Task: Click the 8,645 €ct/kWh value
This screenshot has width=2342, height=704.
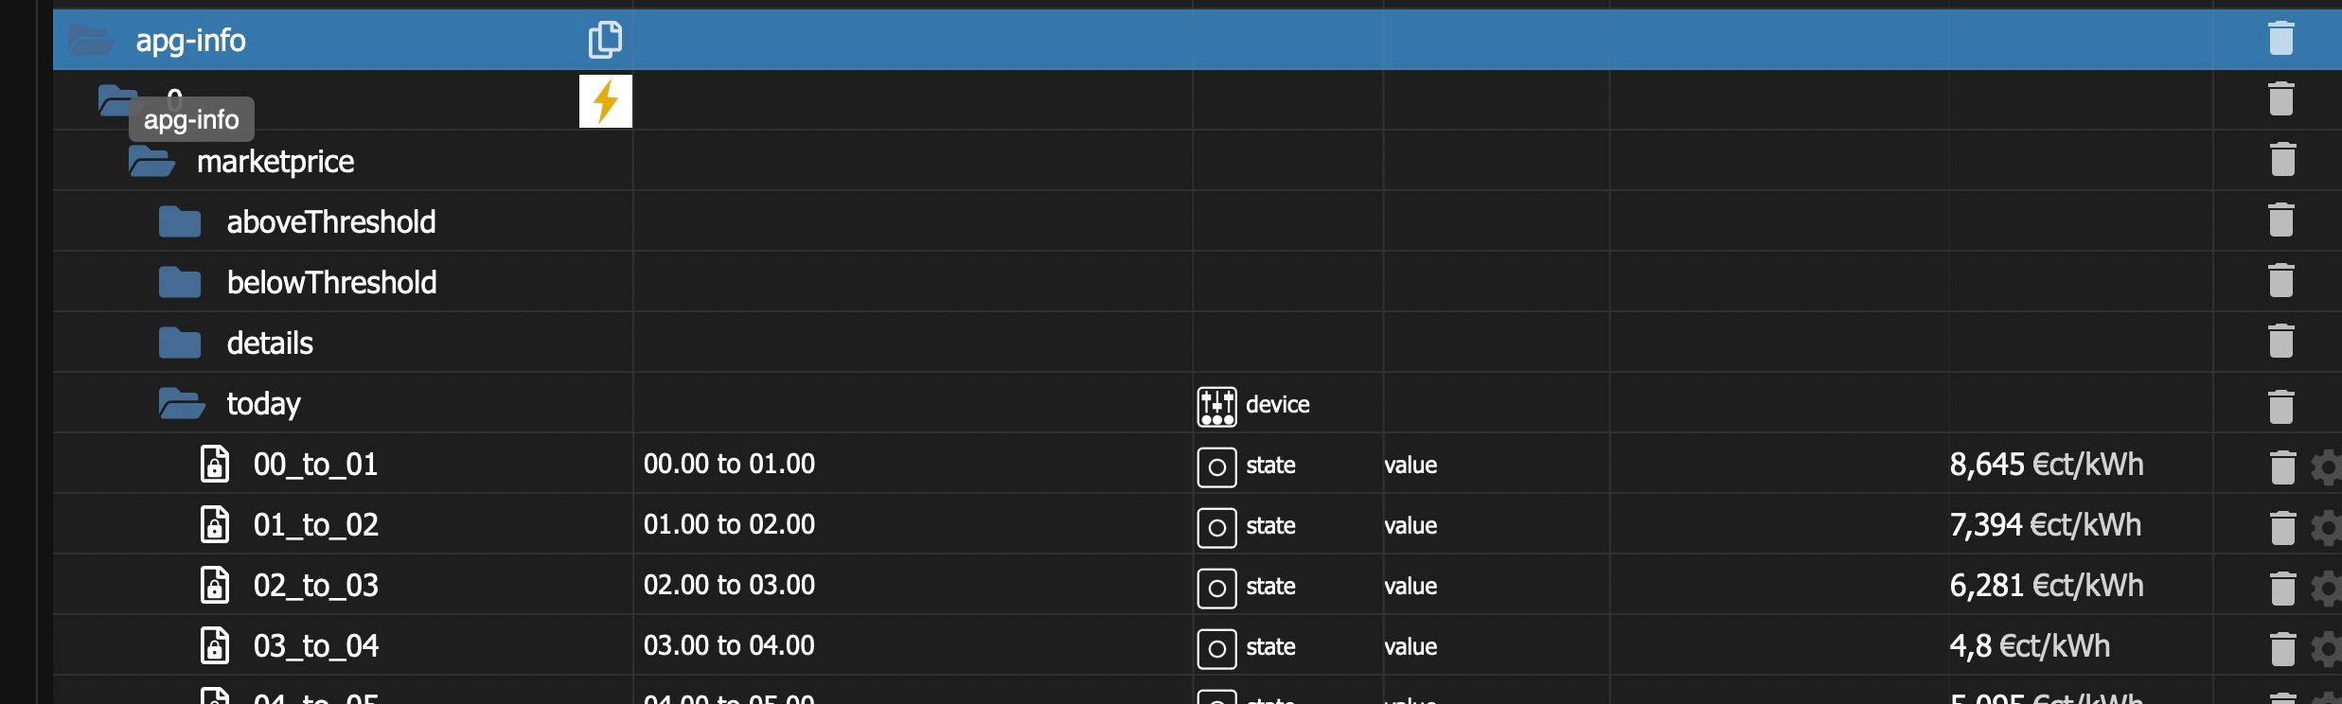Action: coord(2046,465)
